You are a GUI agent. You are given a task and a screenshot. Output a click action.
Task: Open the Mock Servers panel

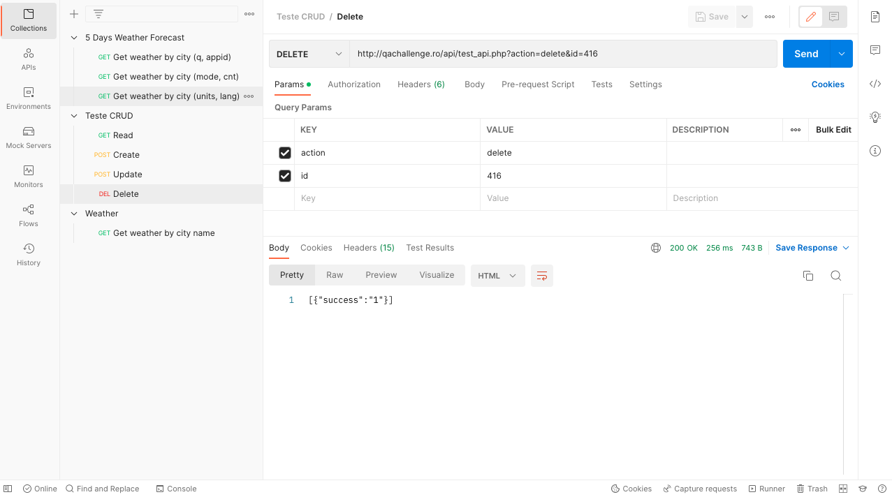[x=28, y=138]
